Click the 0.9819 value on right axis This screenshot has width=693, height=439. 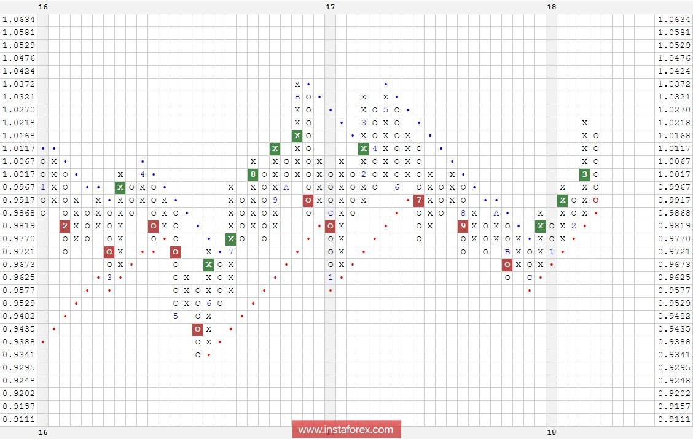[674, 226]
